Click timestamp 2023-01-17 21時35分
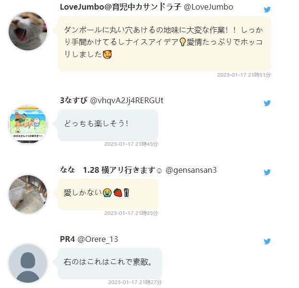 (131, 213)
